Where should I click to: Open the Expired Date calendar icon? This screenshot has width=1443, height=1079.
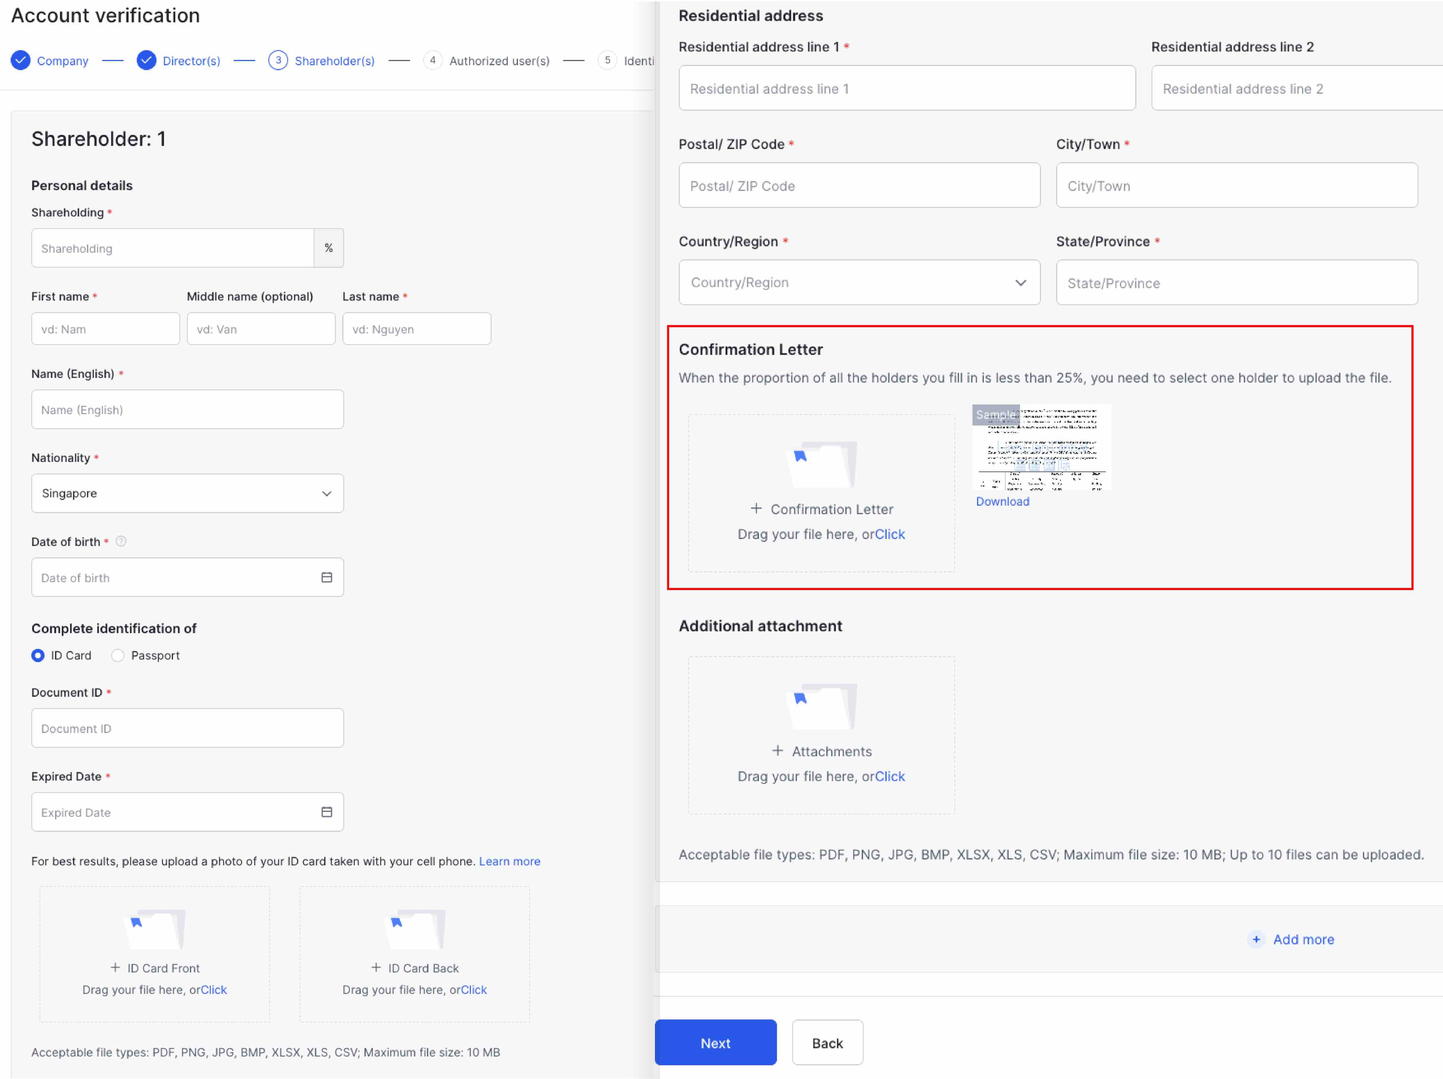pos(327,812)
